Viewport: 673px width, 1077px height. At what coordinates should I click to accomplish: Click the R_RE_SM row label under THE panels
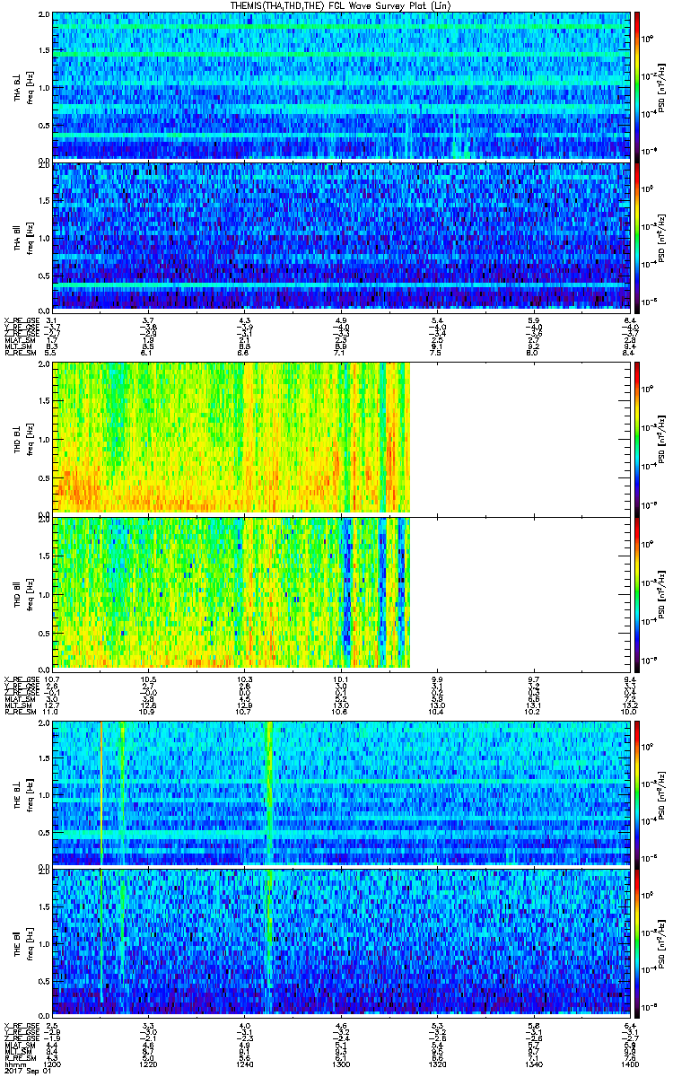point(19,1058)
